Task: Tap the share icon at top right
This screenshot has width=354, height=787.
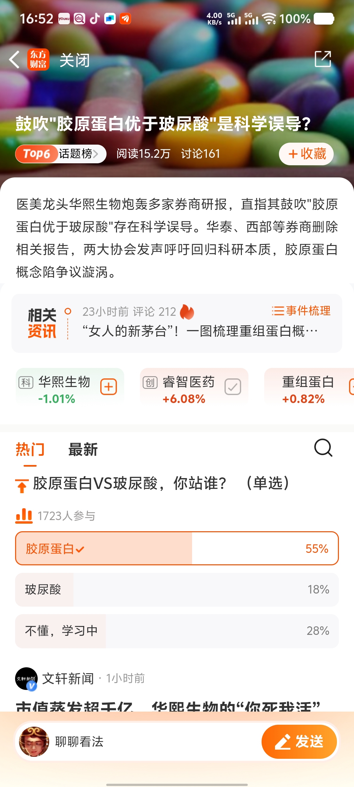Action: point(323,59)
